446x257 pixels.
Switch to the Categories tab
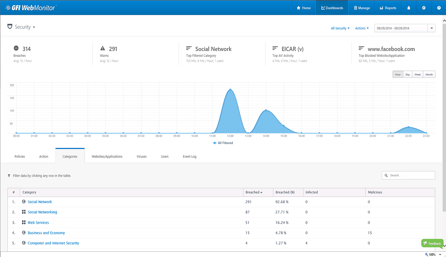[70, 156]
